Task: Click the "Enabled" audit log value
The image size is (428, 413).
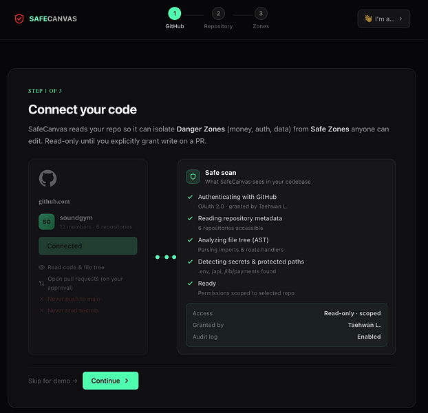Action: tap(369, 337)
